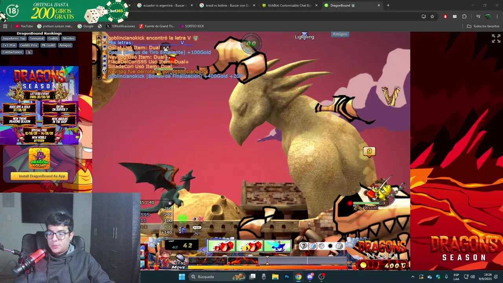Screen dimensions: 503x283
Task: Click install app icon in address bar
Action: 424,17
